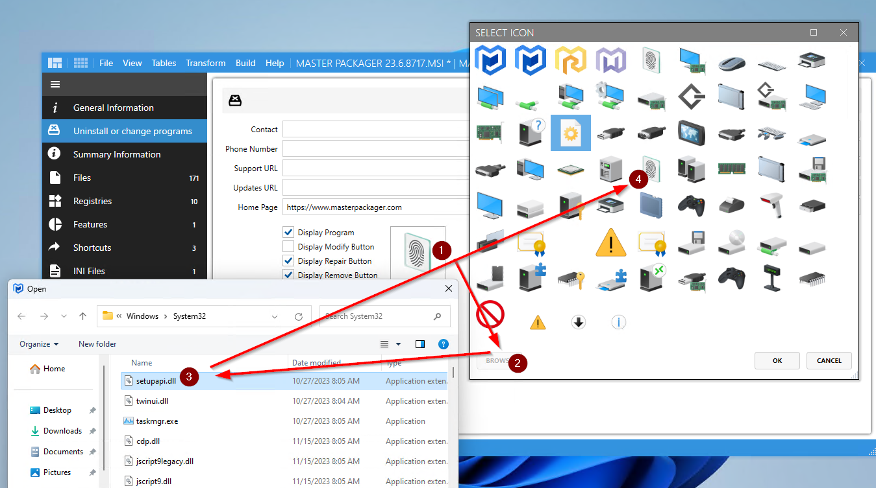
Task: Choose the world map tablet device icon
Action: [x=692, y=133]
